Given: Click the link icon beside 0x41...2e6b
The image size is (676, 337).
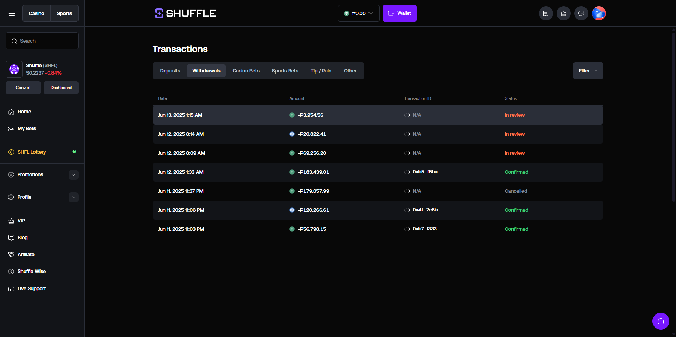Looking at the screenshot, I should 407,210.
